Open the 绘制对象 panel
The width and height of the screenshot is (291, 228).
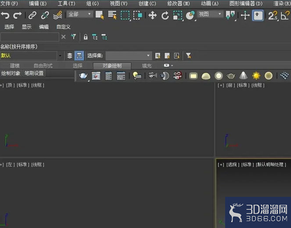click(11, 73)
